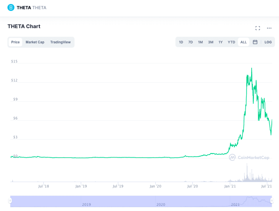
Task: Select the ALL time range
Action: tap(243, 42)
